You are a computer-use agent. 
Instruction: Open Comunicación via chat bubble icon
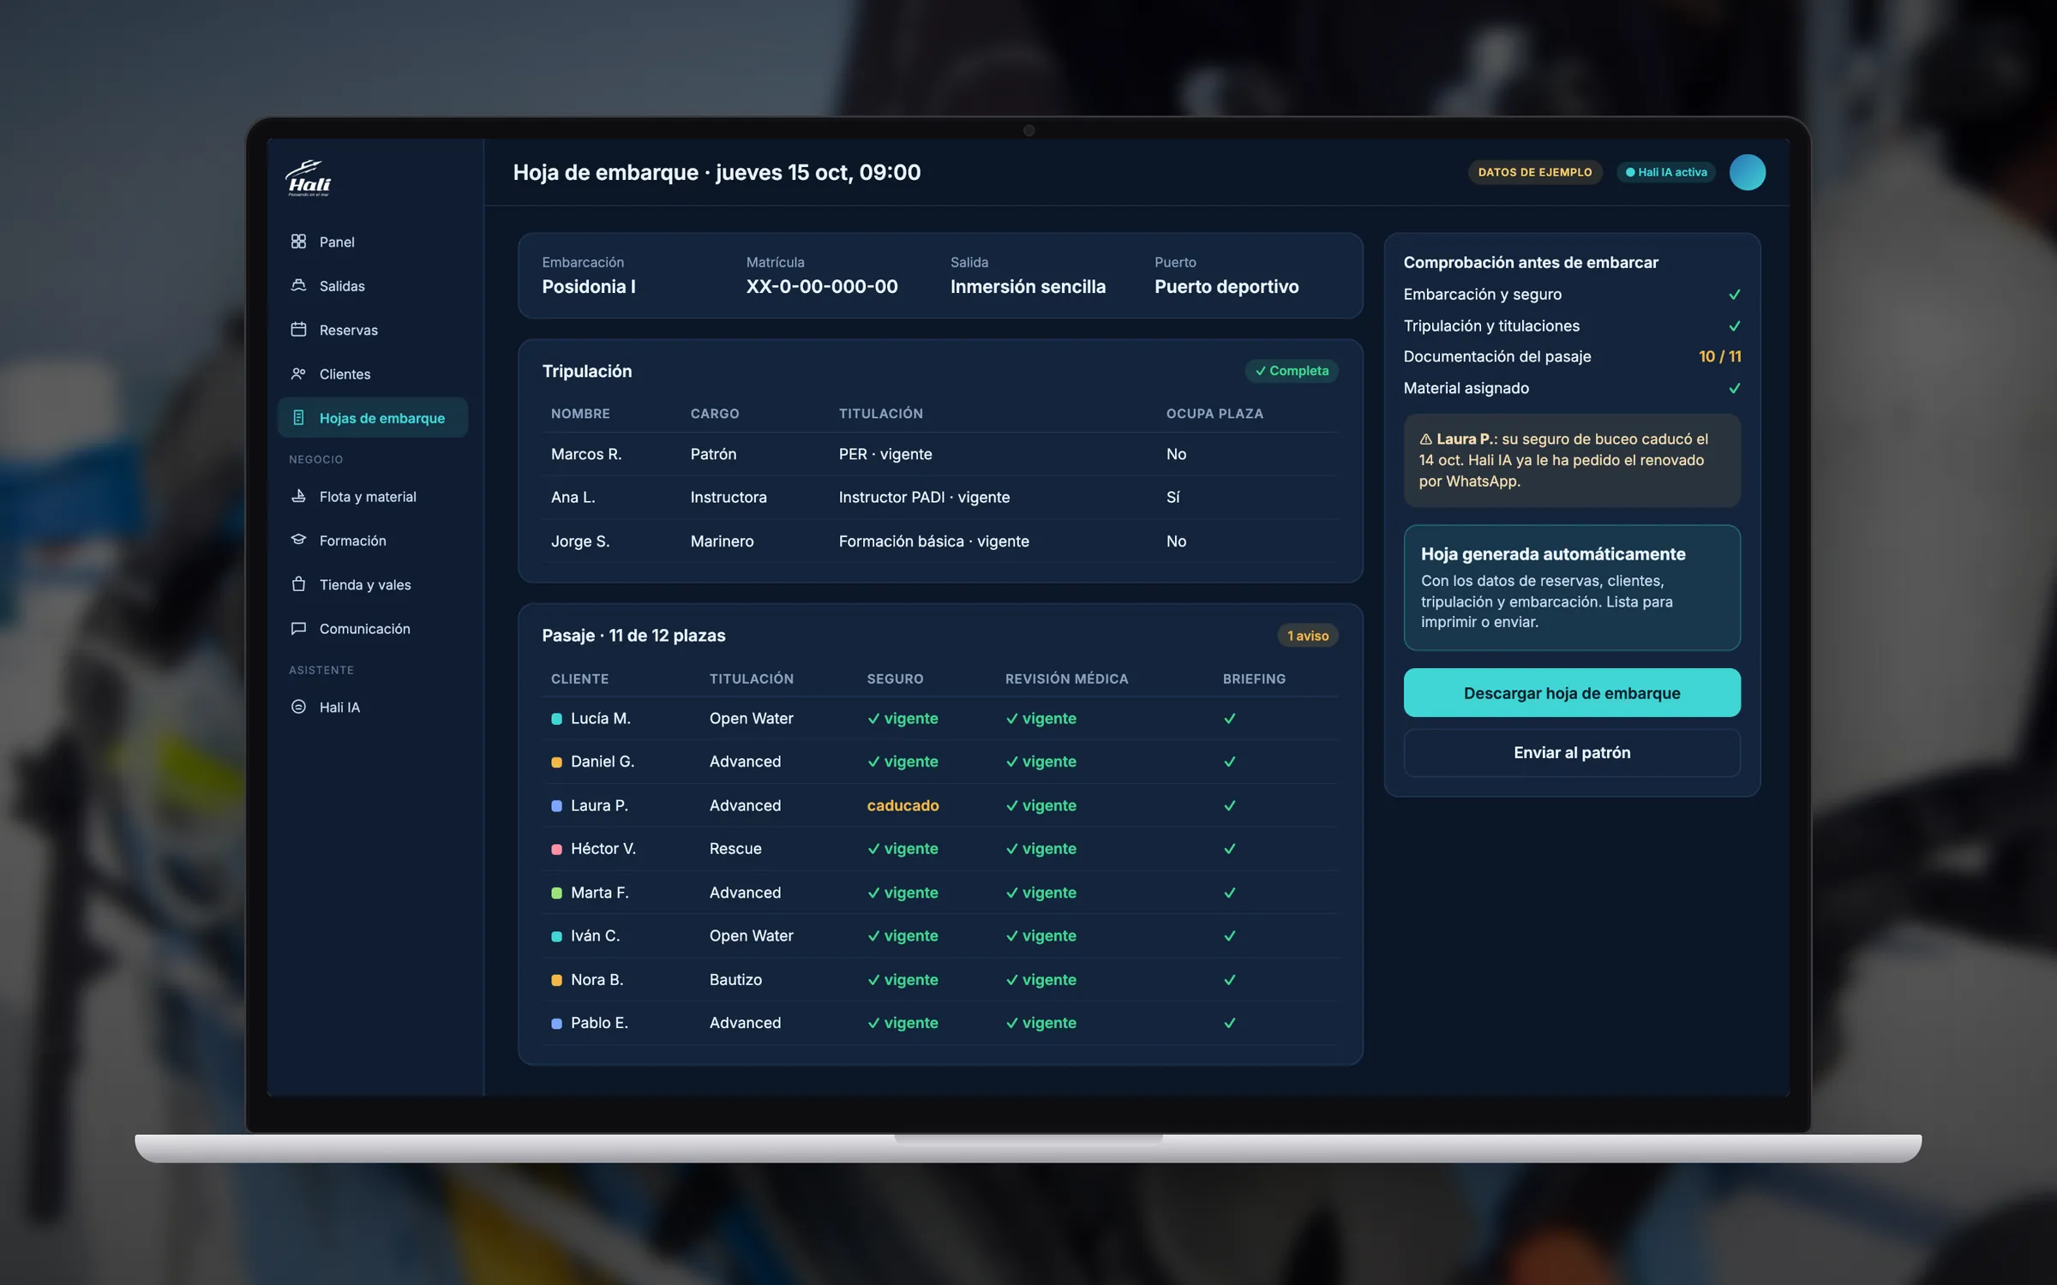(x=298, y=628)
